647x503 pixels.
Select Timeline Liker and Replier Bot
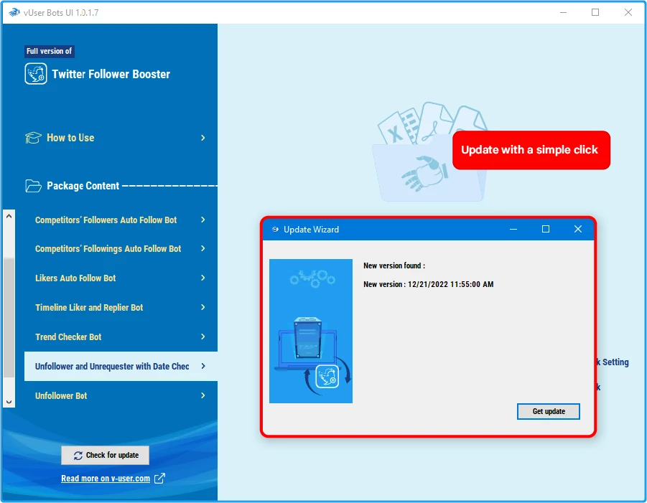121,307
